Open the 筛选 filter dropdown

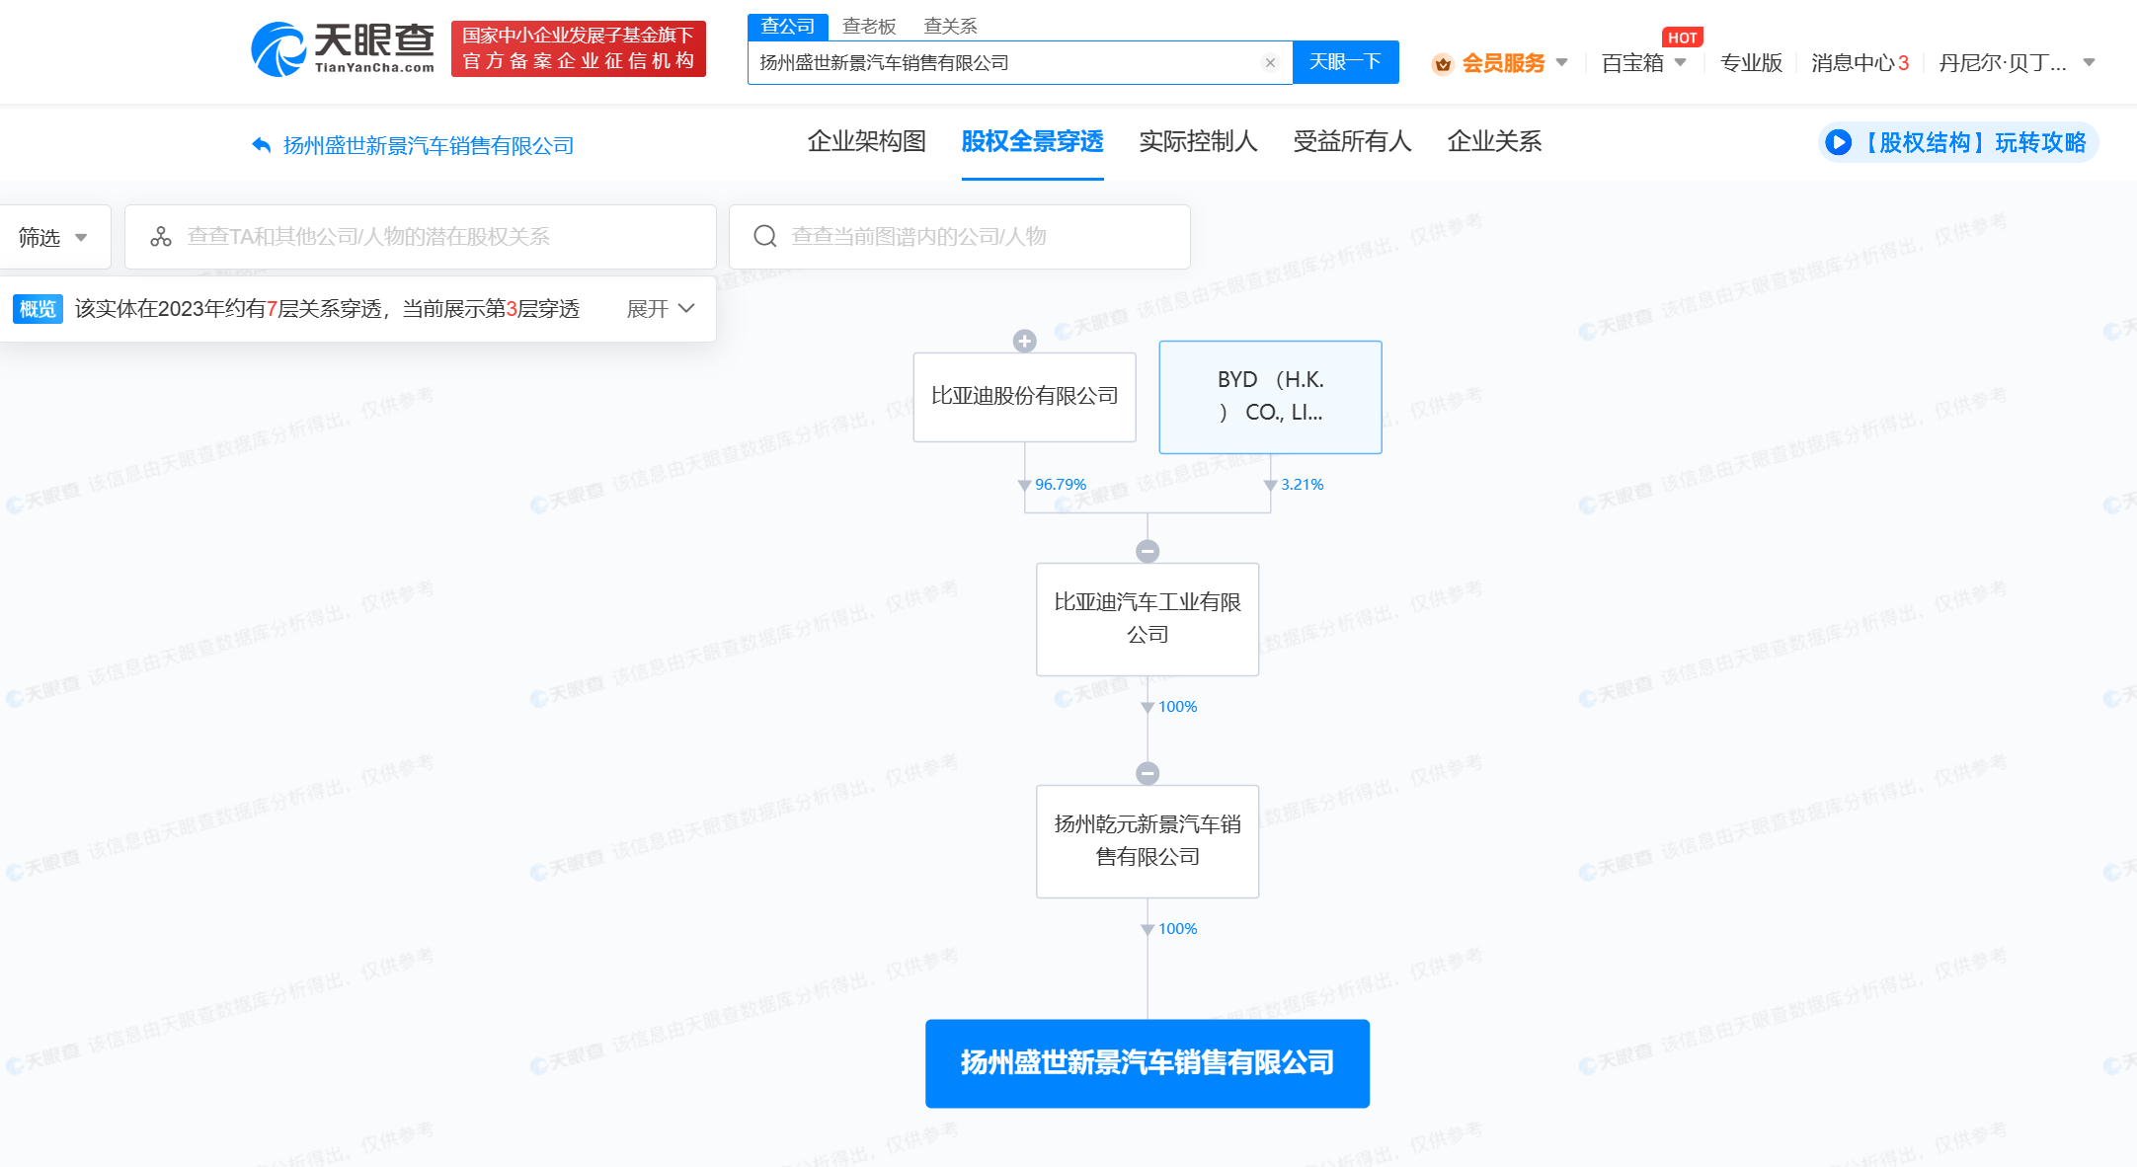point(53,237)
